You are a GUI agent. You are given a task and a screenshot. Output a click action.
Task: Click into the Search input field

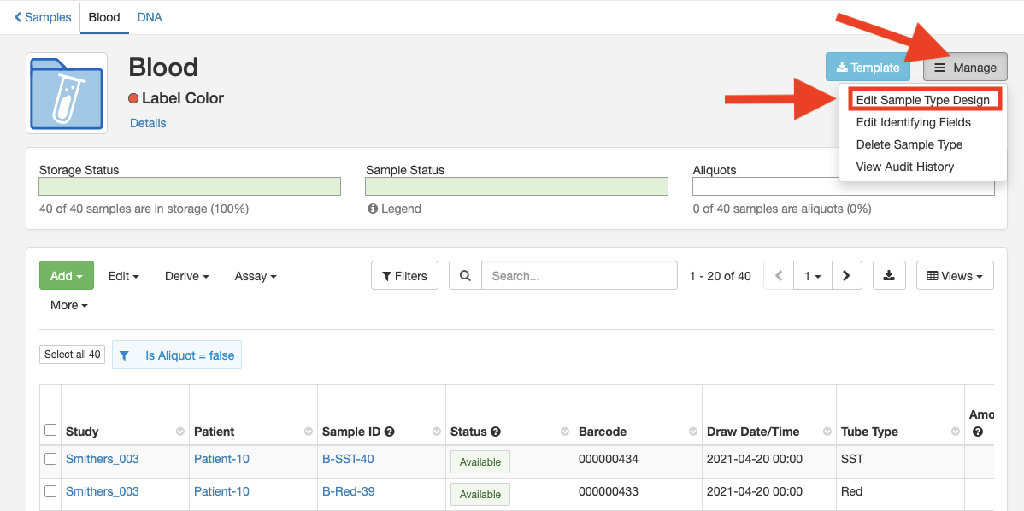point(579,276)
